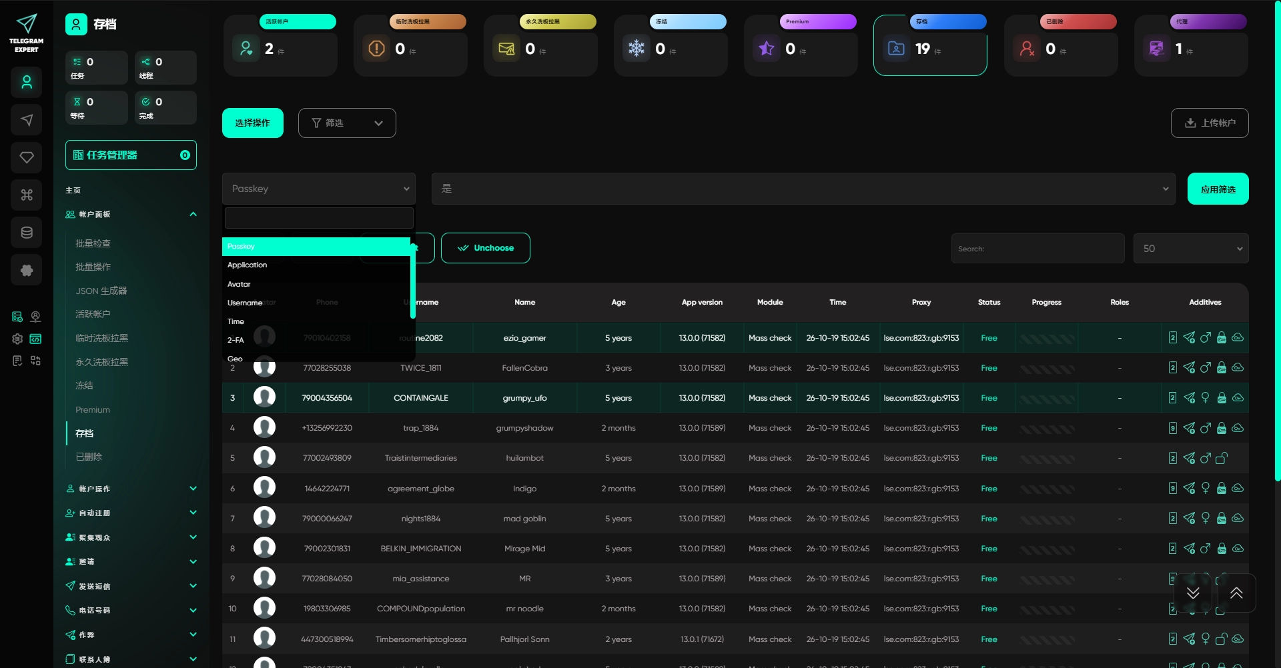Open the 筛选 filter dropdown
This screenshot has height=668, width=1281.
pyautogui.click(x=347, y=123)
